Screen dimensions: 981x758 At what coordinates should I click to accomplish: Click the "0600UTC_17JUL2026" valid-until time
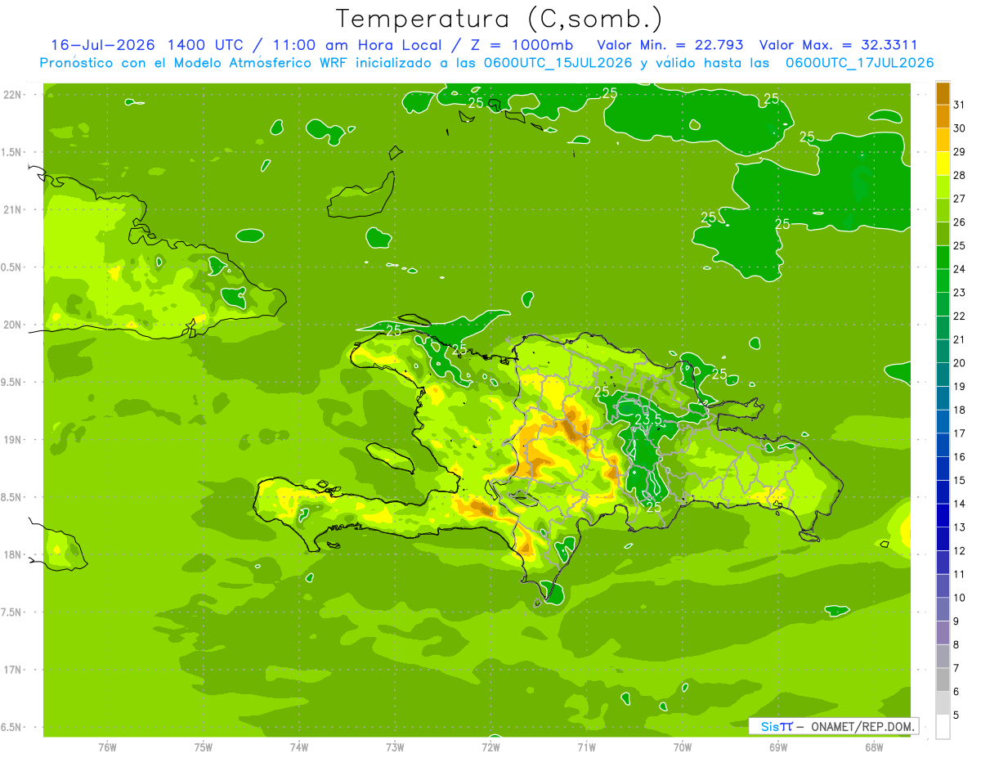(859, 62)
